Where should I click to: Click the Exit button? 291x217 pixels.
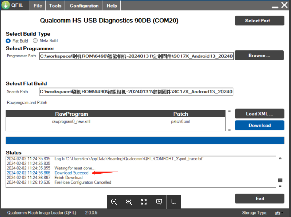click(x=259, y=199)
